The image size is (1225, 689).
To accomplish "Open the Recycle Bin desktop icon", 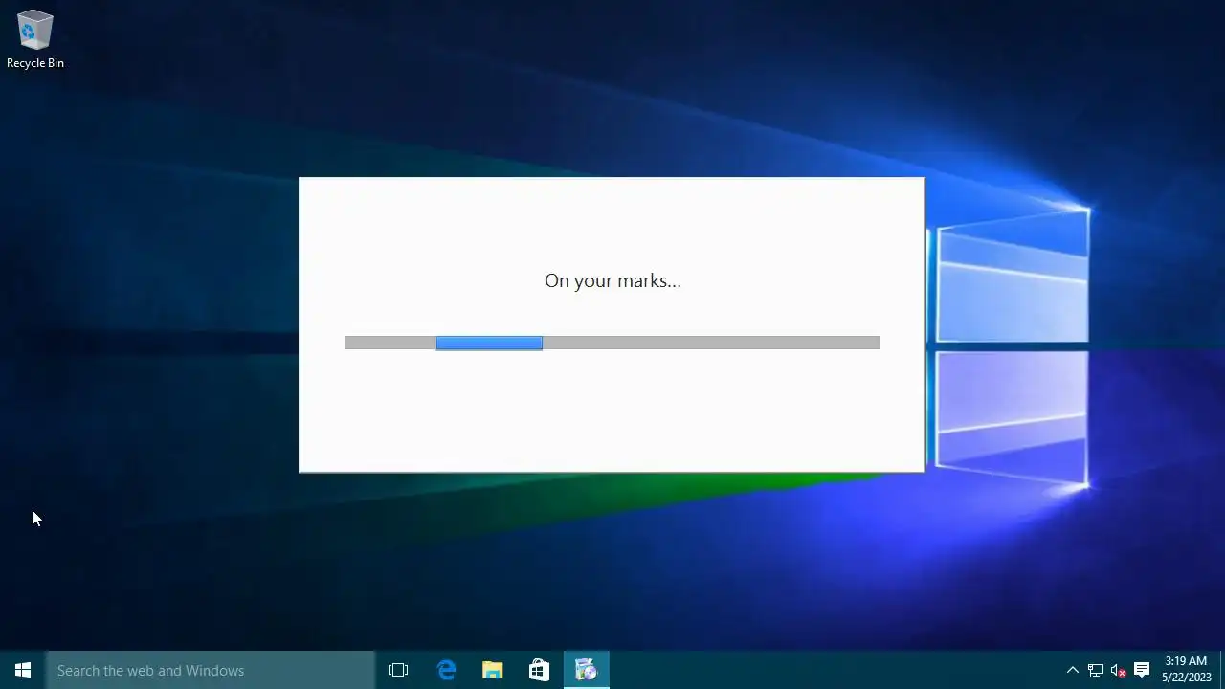I will (34, 39).
